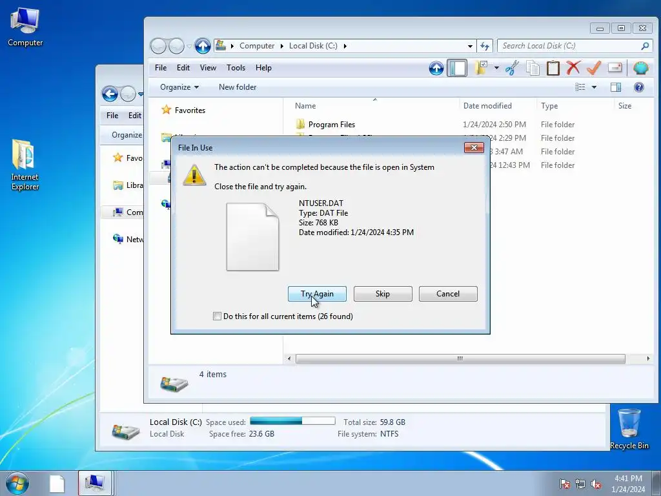Click the orange checkmark Properties icon
The height and width of the screenshot is (496, 661).
(x=594, y=68)
